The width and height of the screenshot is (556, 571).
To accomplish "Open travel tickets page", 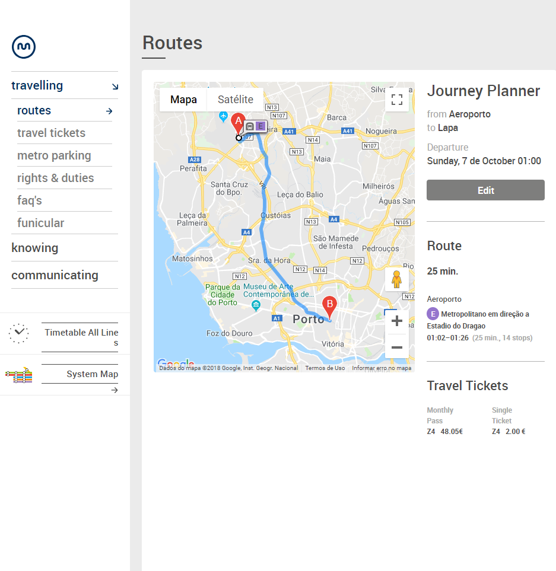I will point(52,133).
